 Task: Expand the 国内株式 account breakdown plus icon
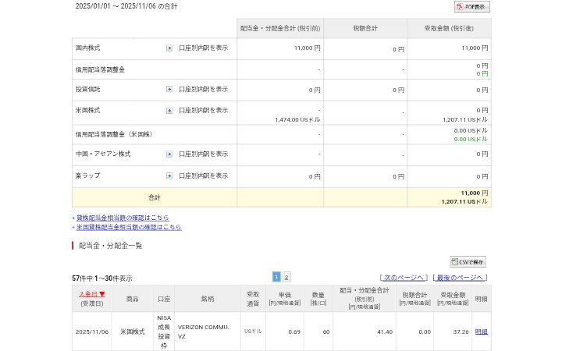(169, 48)
